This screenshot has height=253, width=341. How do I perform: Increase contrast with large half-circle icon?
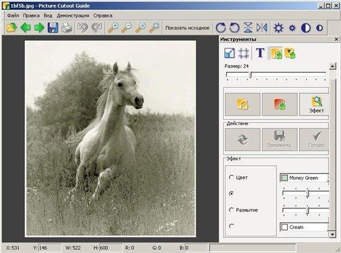(306, 28)
